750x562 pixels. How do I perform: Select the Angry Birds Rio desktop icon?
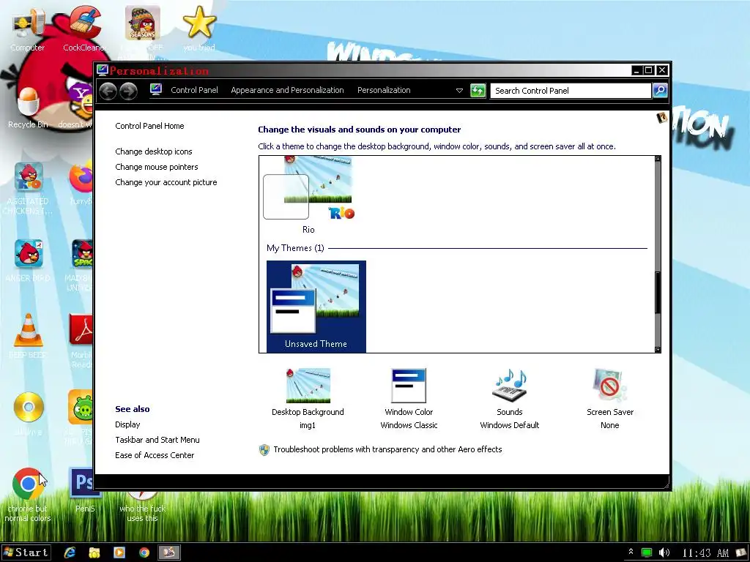point(29,177)
